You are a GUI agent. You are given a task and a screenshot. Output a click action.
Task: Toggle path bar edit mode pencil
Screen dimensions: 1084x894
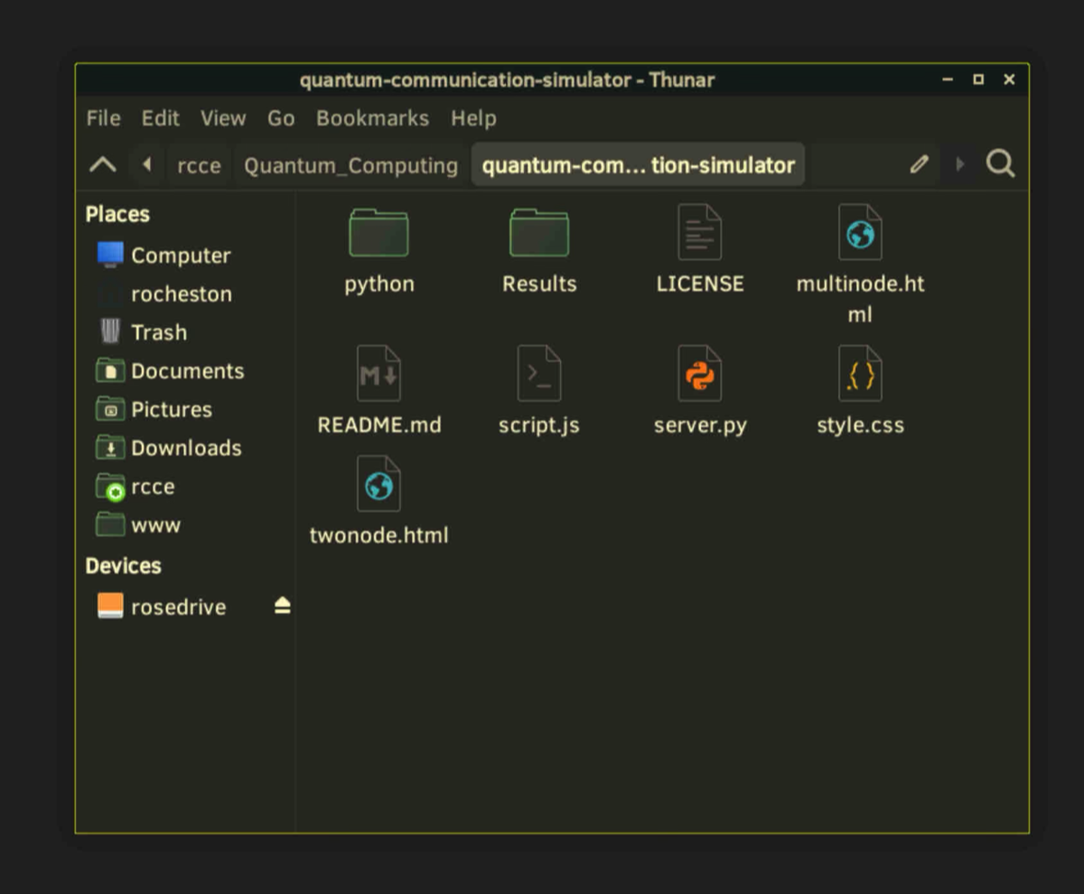919,164
